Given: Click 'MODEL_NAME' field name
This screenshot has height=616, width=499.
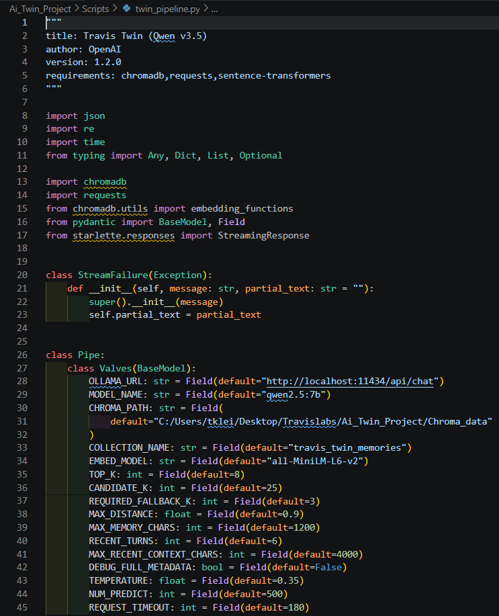Looking at the screenshot, I should [116, 394].
